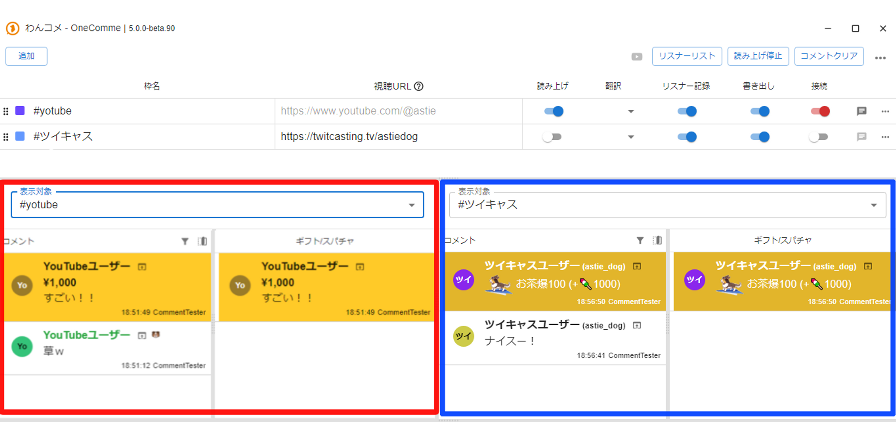Open comment icon on #yotube row
This screenshot has height=422, width=896.
861,111
